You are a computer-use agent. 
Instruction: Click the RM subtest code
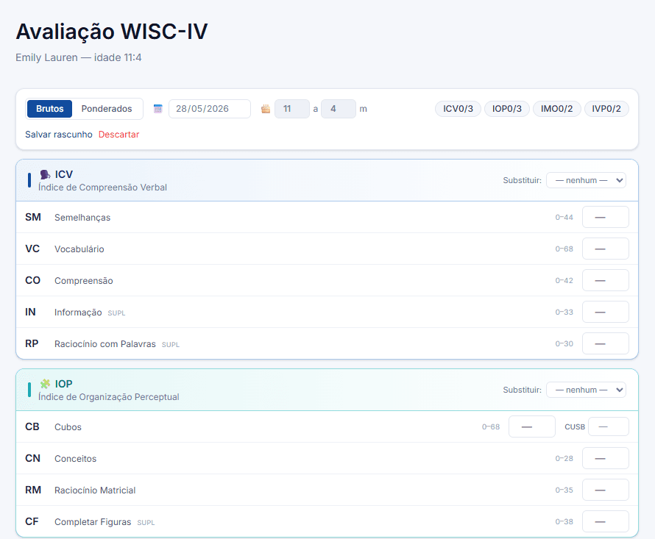pyautogui.click(x=33, y=490)
